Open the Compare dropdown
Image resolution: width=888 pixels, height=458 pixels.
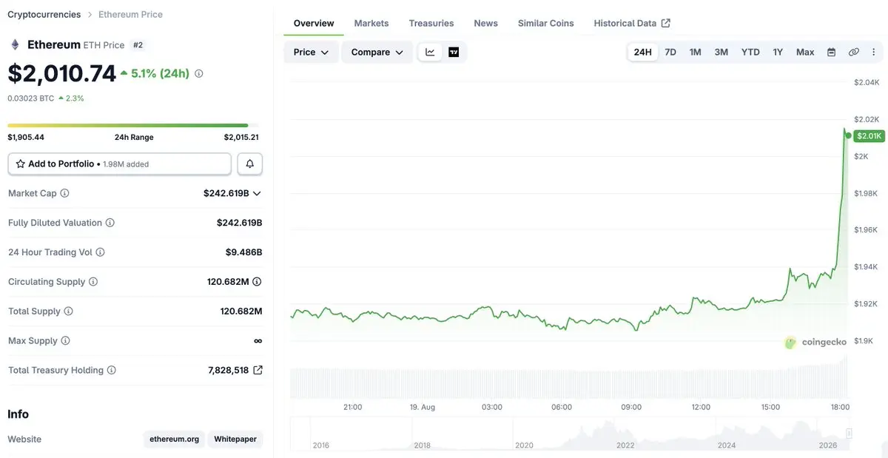coord(377,52)
